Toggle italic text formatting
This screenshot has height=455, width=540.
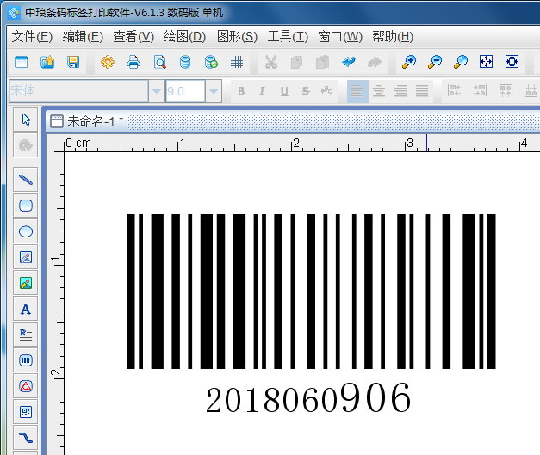(262, 91)
